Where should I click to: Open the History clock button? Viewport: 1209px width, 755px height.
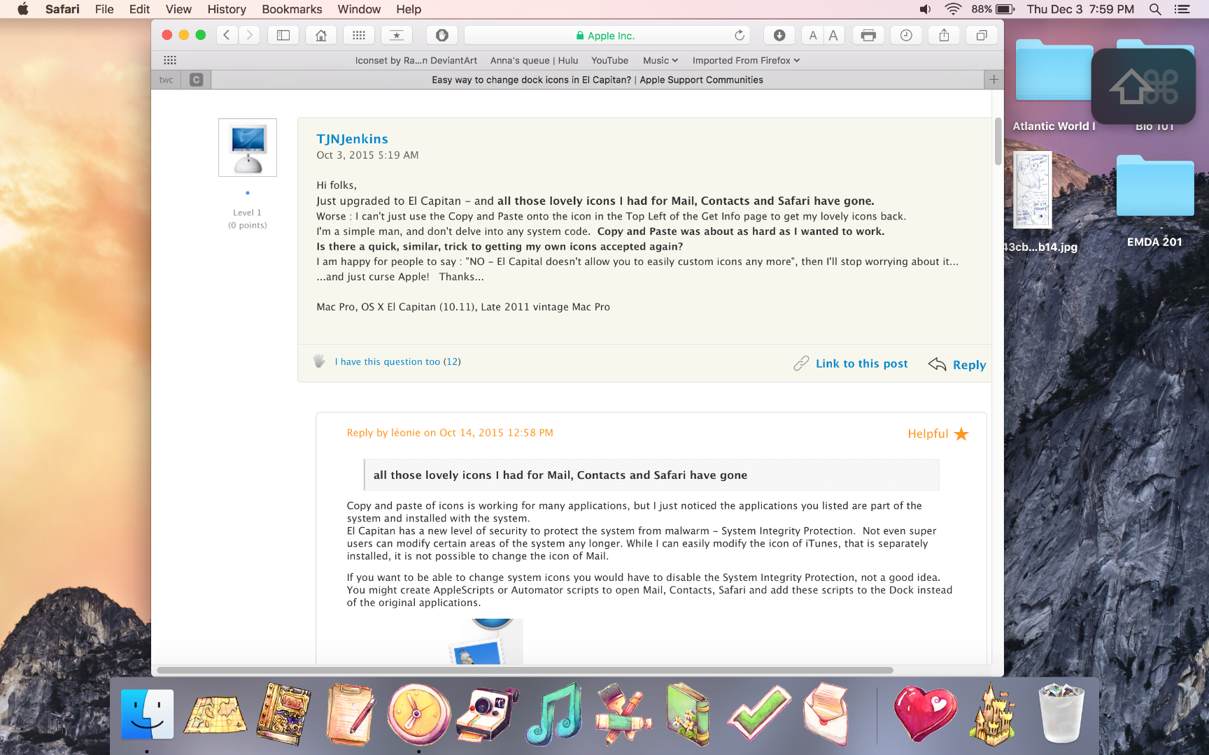(x=906, y=35)
